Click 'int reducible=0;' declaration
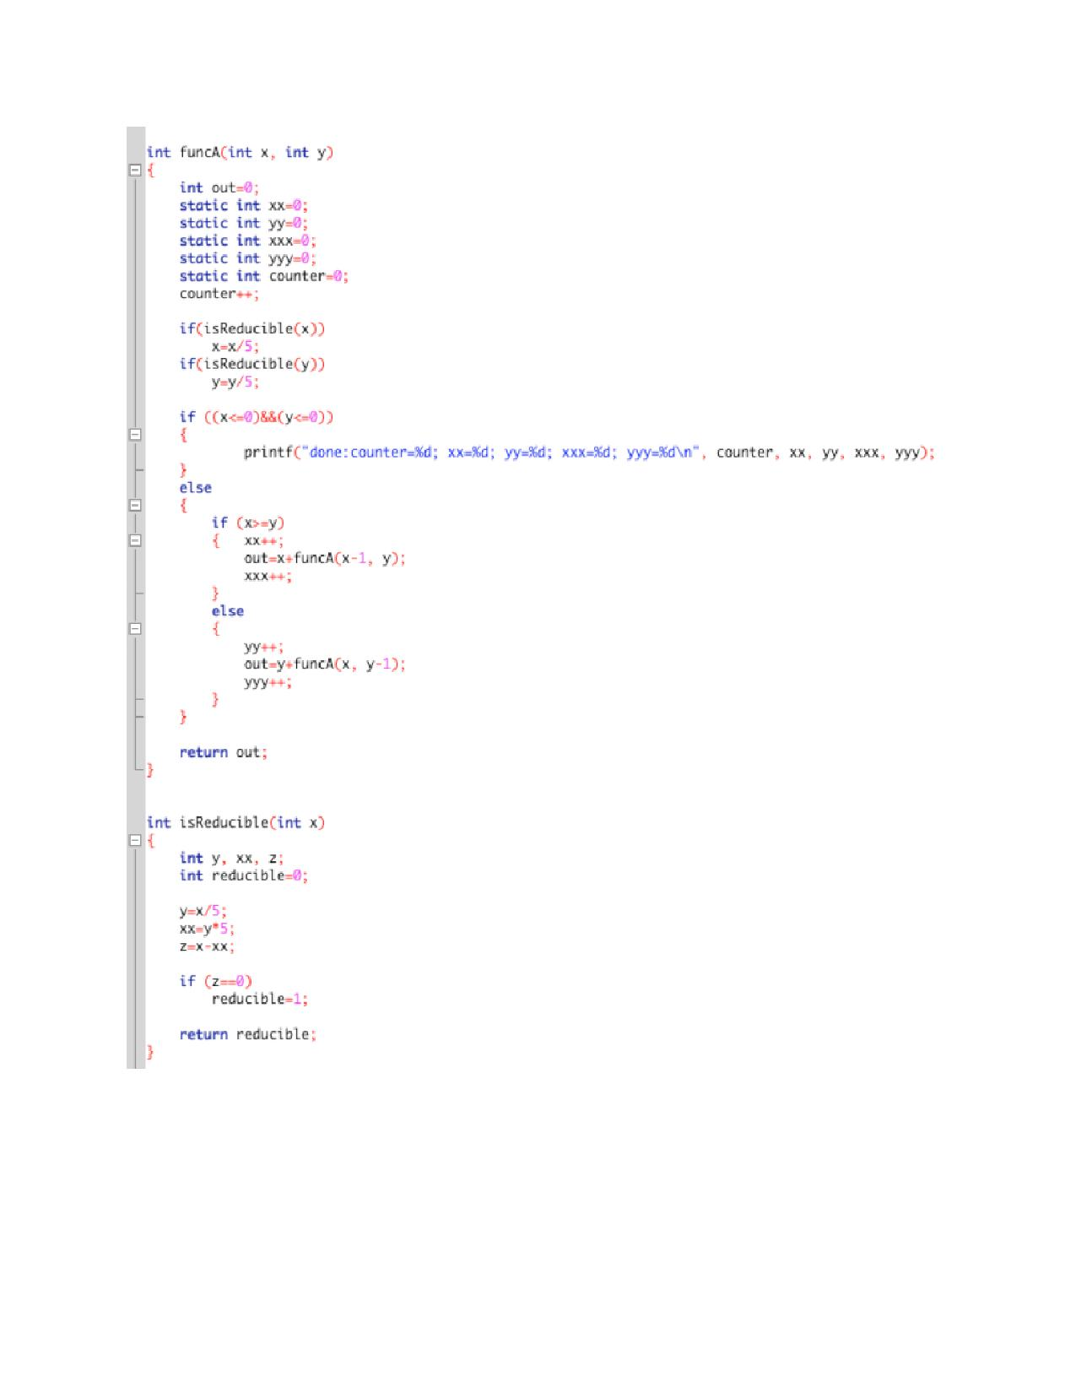 click(x=244, y=876)
